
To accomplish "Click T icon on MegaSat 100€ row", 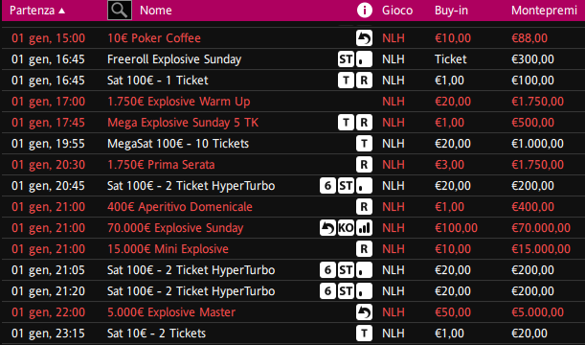I will point(364,144).
